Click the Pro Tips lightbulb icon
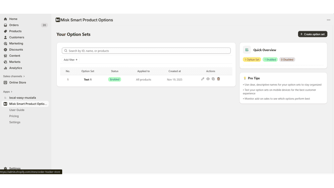 [x=245, y=78]
